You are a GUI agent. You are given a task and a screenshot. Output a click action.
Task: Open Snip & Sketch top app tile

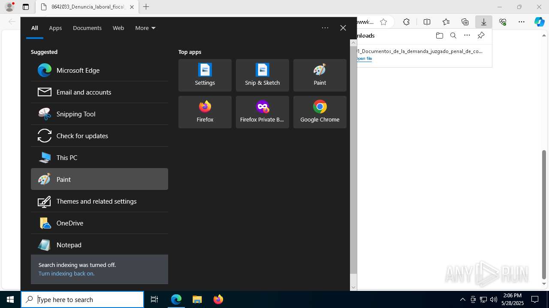[x=262, y=75]
